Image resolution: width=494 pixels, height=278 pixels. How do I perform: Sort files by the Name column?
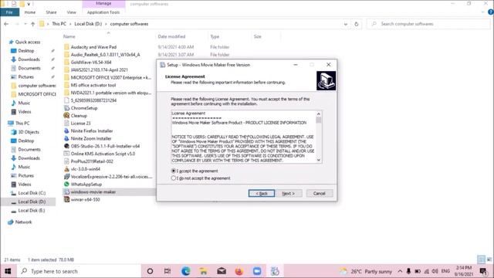[x=69, y=36]
